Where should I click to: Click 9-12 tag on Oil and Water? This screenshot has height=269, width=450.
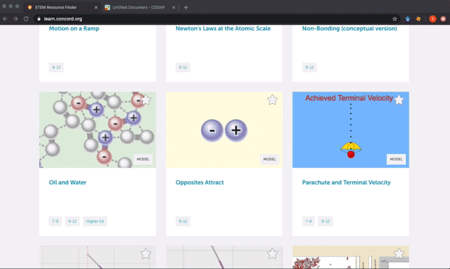click(72, 221)
